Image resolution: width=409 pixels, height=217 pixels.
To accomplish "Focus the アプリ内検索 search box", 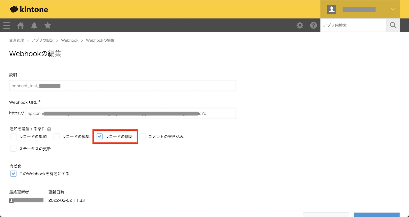I will 353,25.
